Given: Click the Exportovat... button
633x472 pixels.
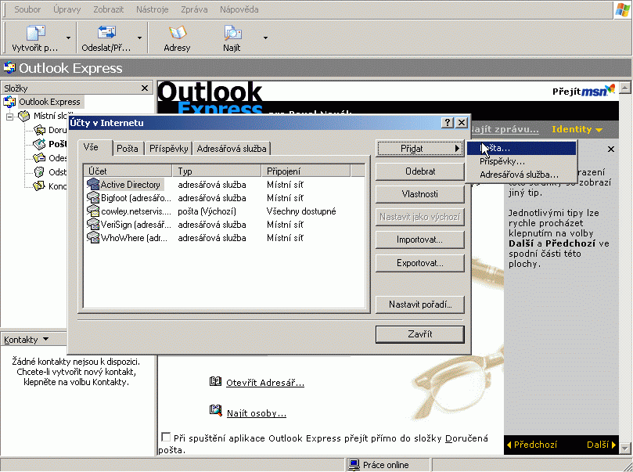Looking at the screenshot, I should pyautogui.click(x=420, y=263).
